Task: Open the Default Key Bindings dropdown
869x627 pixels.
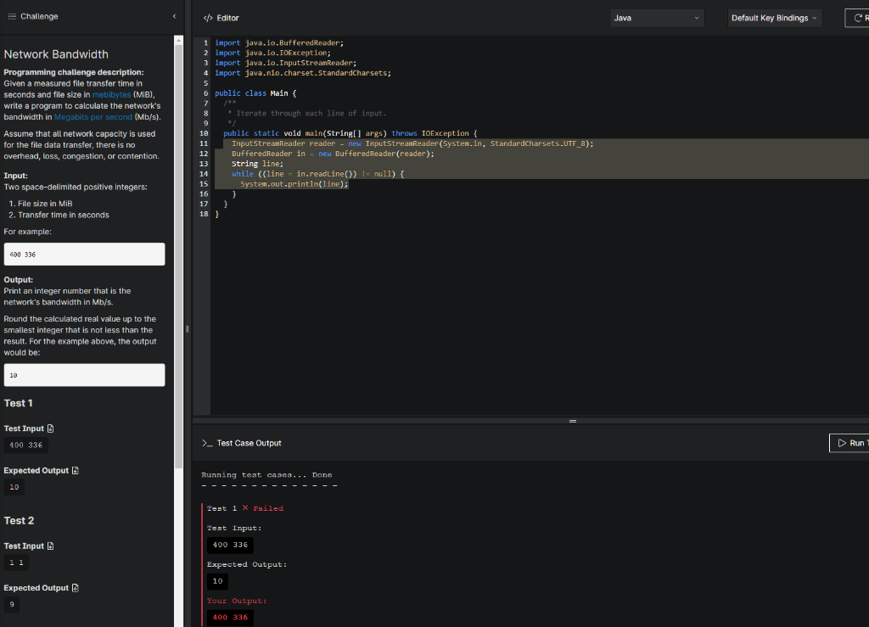Action: (774, 17)
